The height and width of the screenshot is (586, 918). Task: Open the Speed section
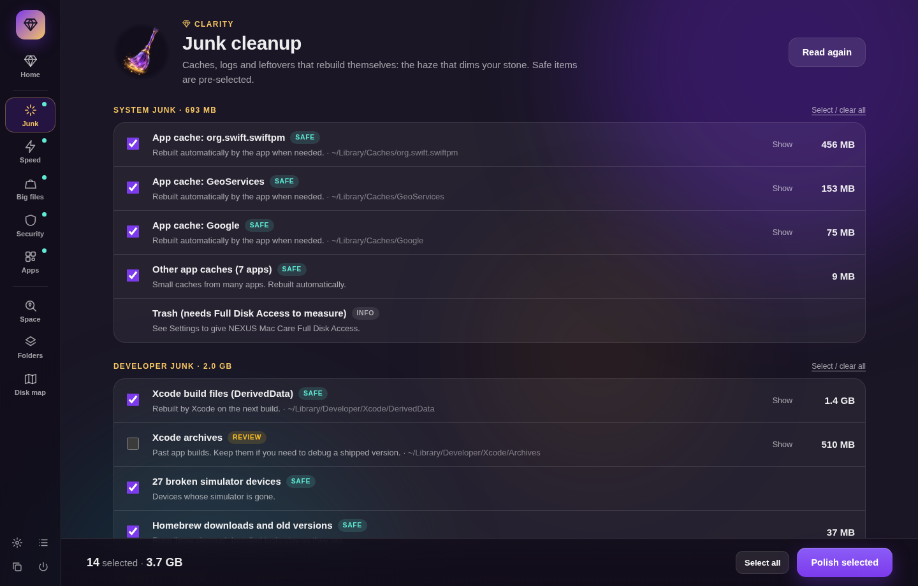pos(30,152)
